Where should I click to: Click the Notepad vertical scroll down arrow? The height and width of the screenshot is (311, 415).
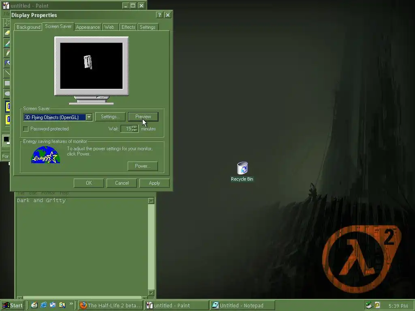click(151, 292)
